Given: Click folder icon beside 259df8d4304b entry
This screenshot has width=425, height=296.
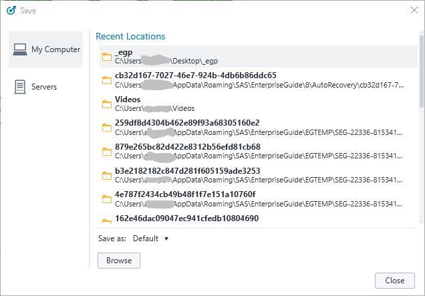Looking at the screenshot, I should pos(107,128).
